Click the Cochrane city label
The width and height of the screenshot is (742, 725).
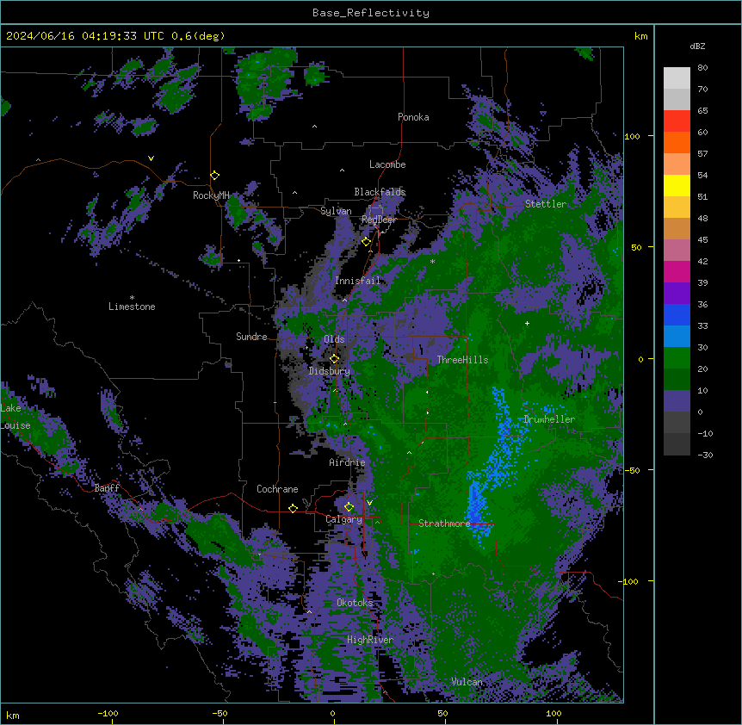[277, 489]
